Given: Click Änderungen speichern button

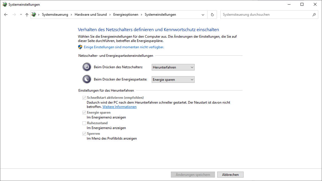Looking at the screenshot, I should coord(193,175).
